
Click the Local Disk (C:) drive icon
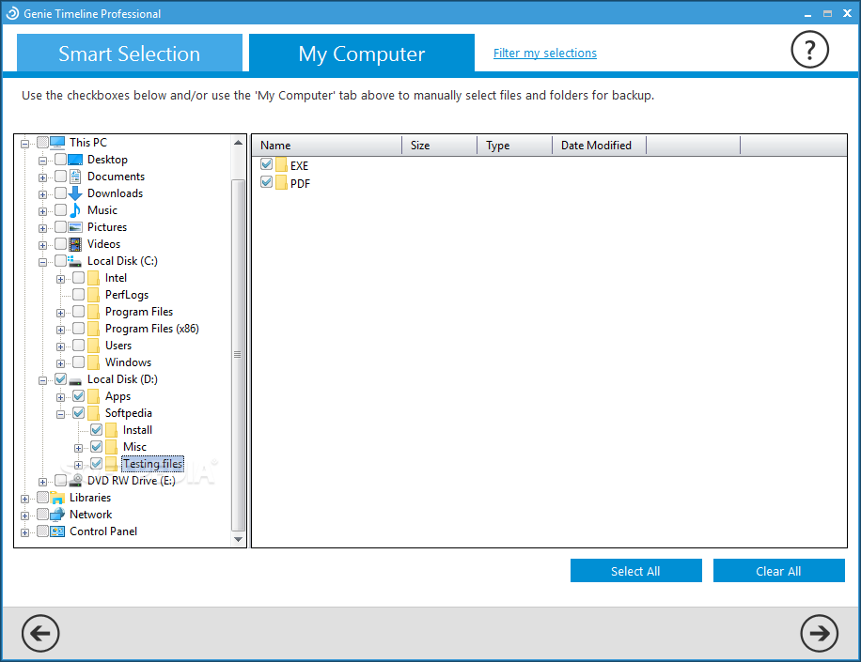click(75, 261)
